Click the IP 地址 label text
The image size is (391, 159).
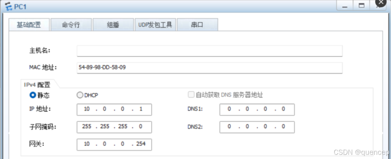[40, 109]
